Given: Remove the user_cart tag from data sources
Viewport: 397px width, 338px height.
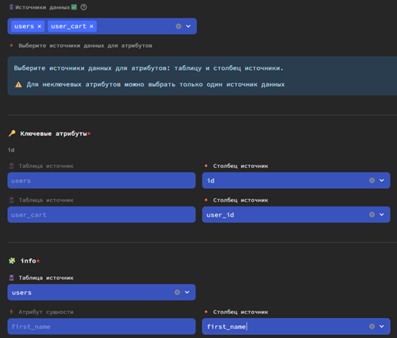Looking at the screenshot, I should point(91,26).
